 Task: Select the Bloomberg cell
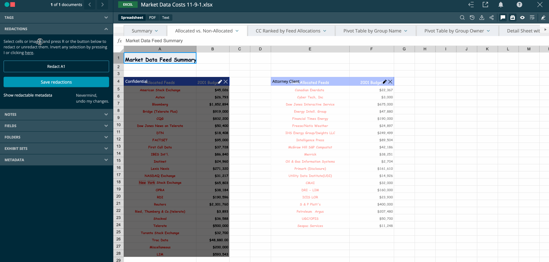pos(160,104)
